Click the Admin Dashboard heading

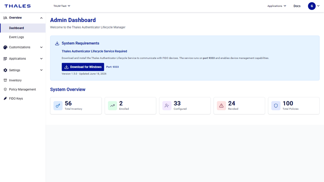73,20
